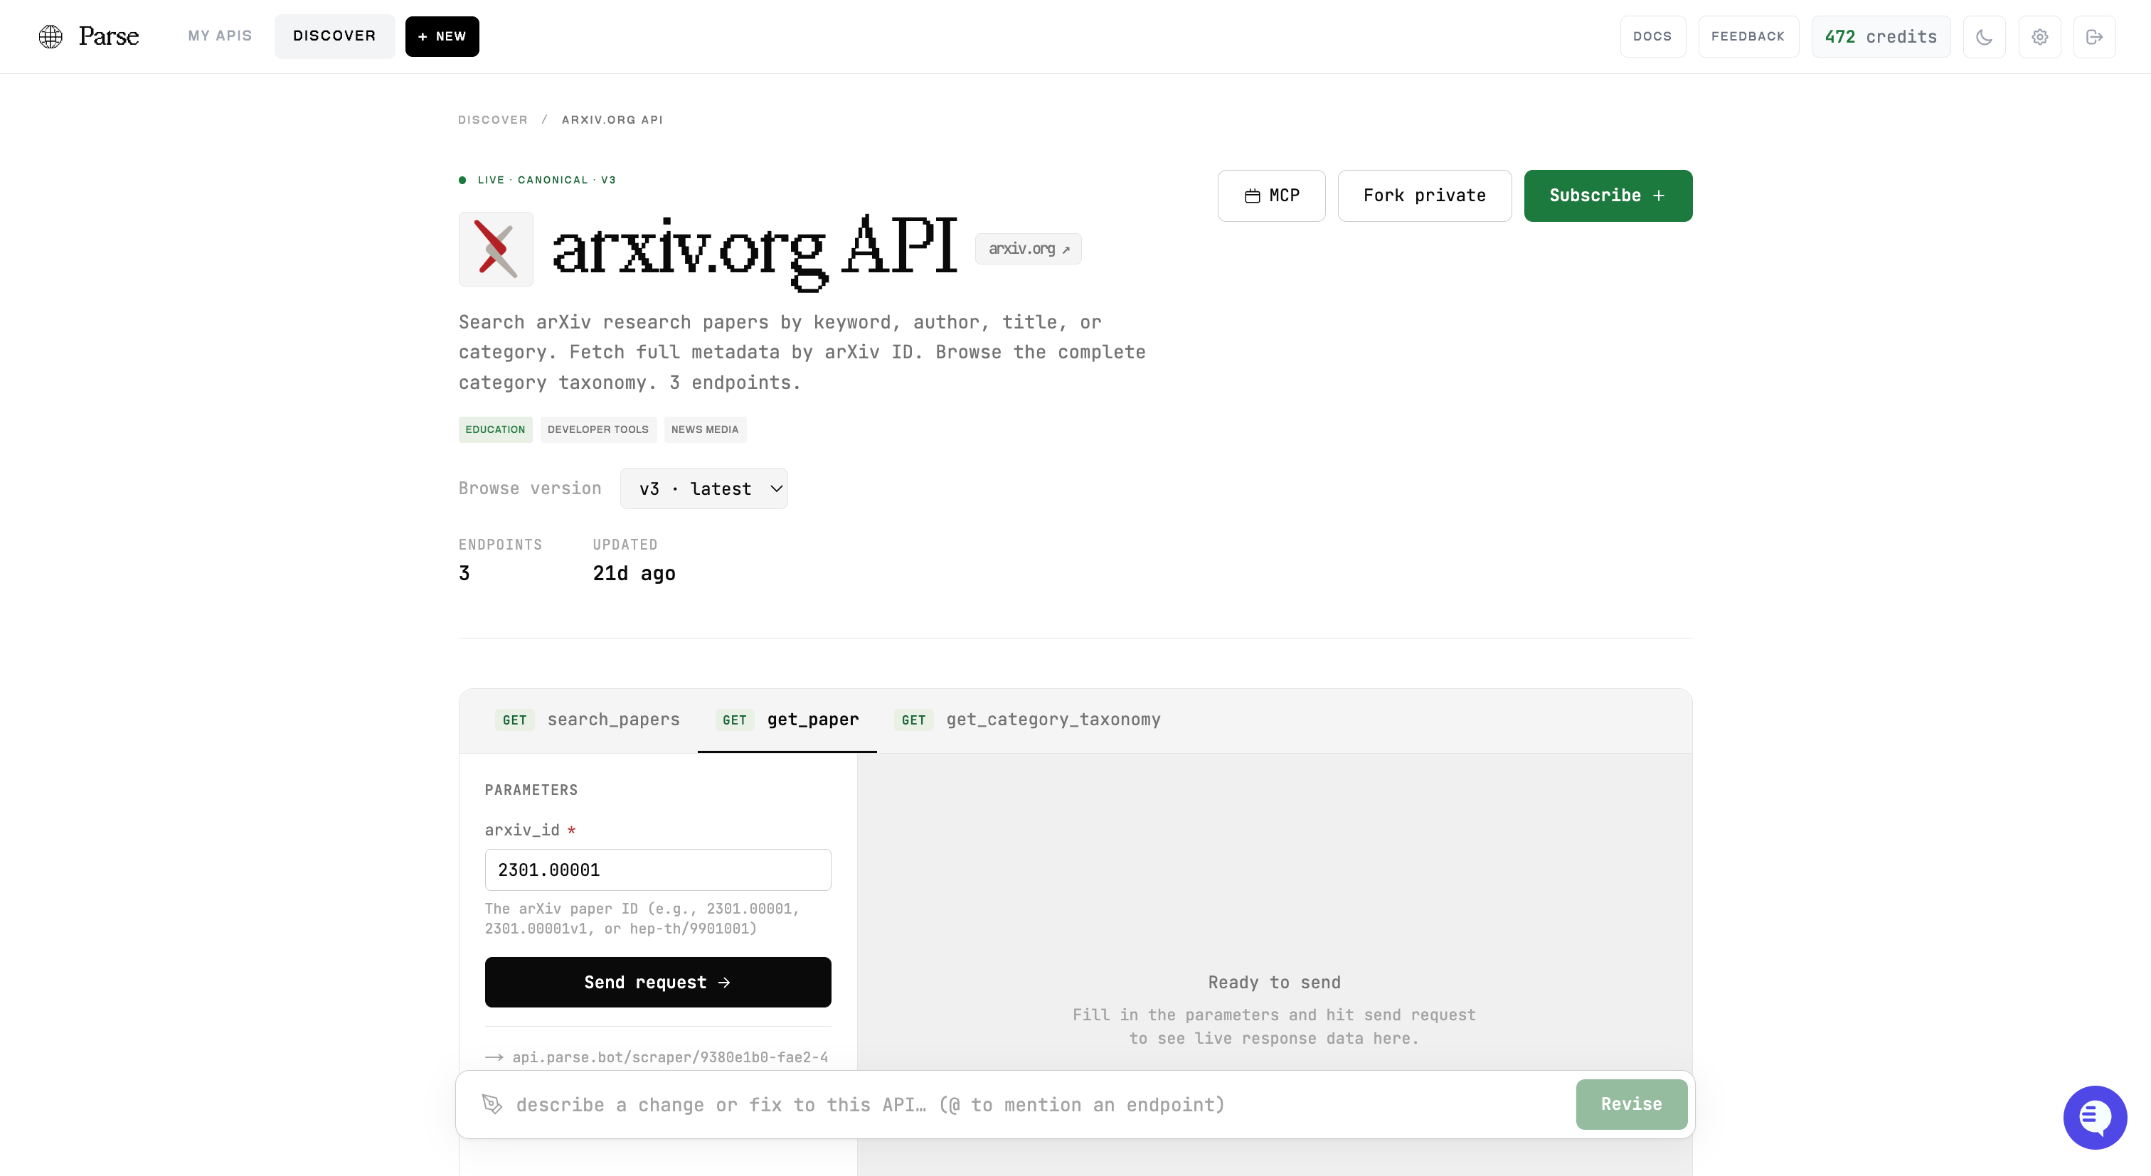Click the arxiv.org API logo thumbnail
This screenshot has width=2151, height=1176.
[496, 249]
